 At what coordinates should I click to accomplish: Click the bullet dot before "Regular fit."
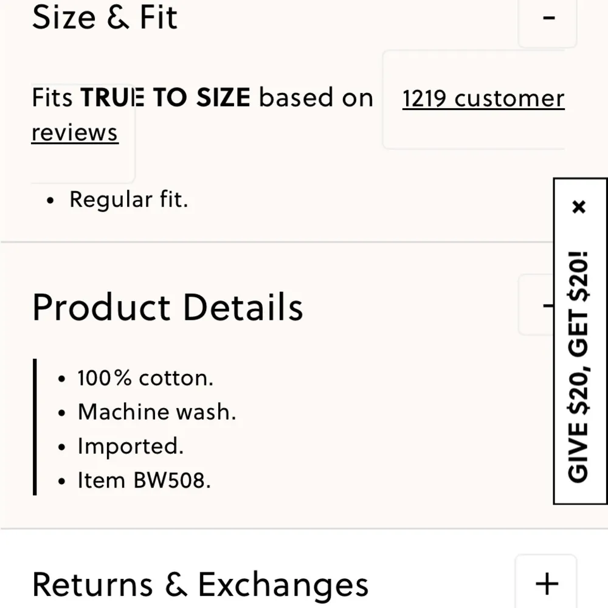click(51, 201)
